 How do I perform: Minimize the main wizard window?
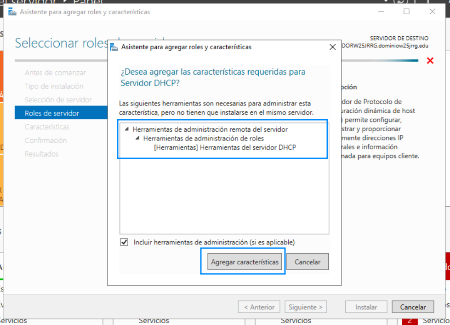click(381, 12)
